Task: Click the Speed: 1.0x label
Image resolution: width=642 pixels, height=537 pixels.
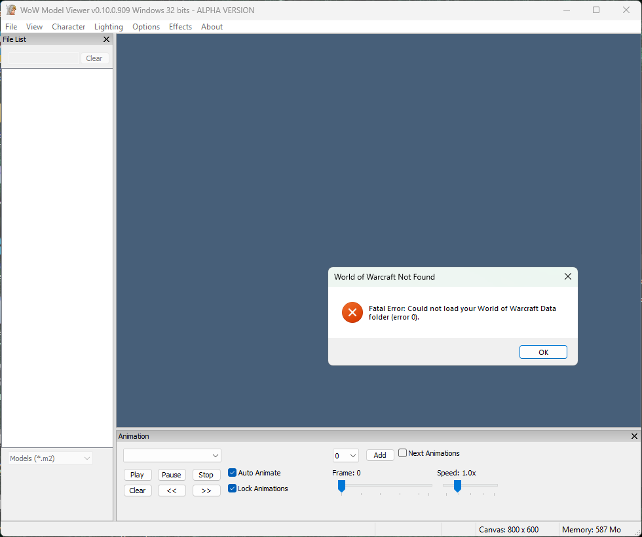Action: coord(457,473)
